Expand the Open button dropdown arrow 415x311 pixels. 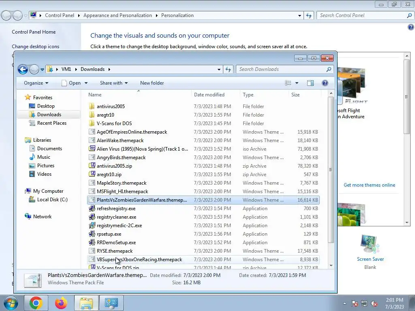click(x=86, y=83)
